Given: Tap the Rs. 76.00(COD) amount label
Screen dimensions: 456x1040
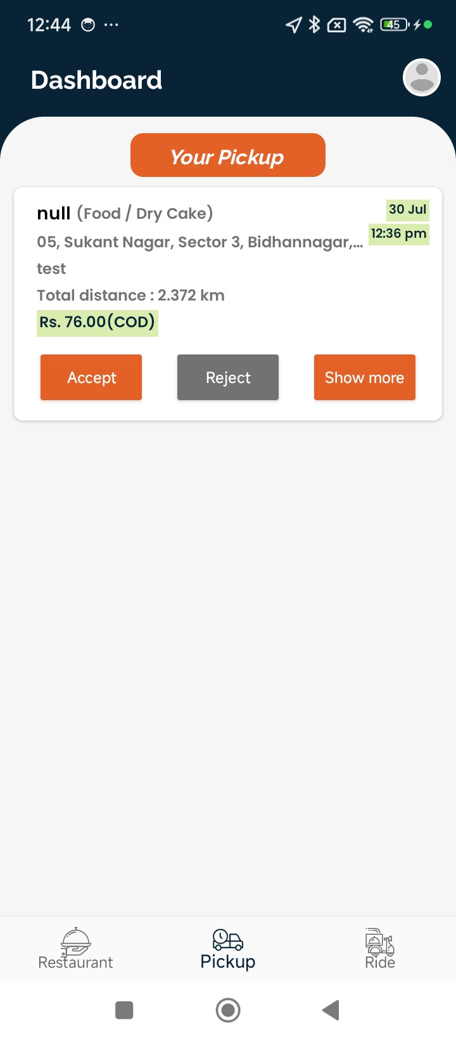Looking at the screenshot, I should pos(98,322).
